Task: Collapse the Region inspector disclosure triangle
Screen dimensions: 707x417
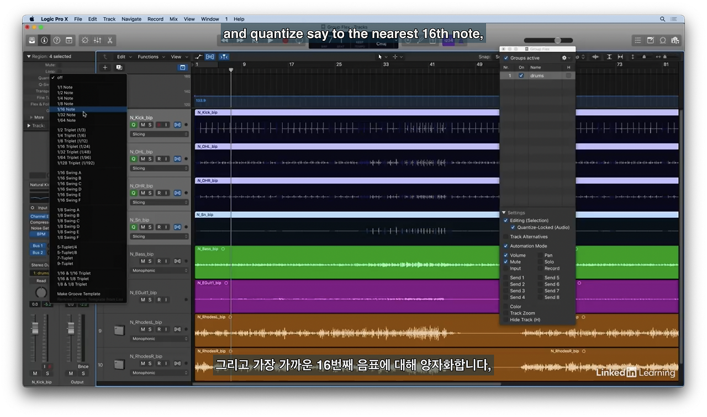Action: click(29, 56)
